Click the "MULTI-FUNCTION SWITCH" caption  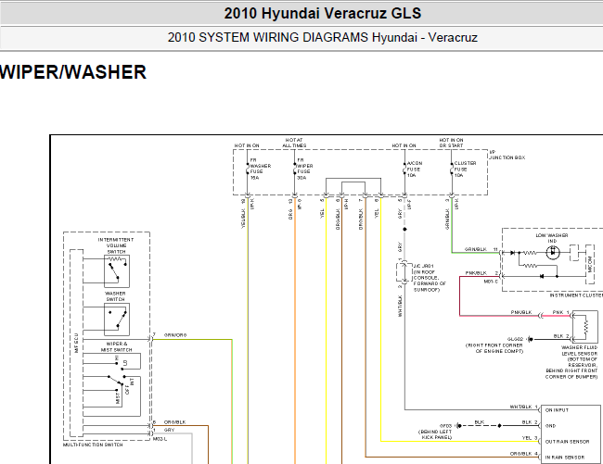93,445
